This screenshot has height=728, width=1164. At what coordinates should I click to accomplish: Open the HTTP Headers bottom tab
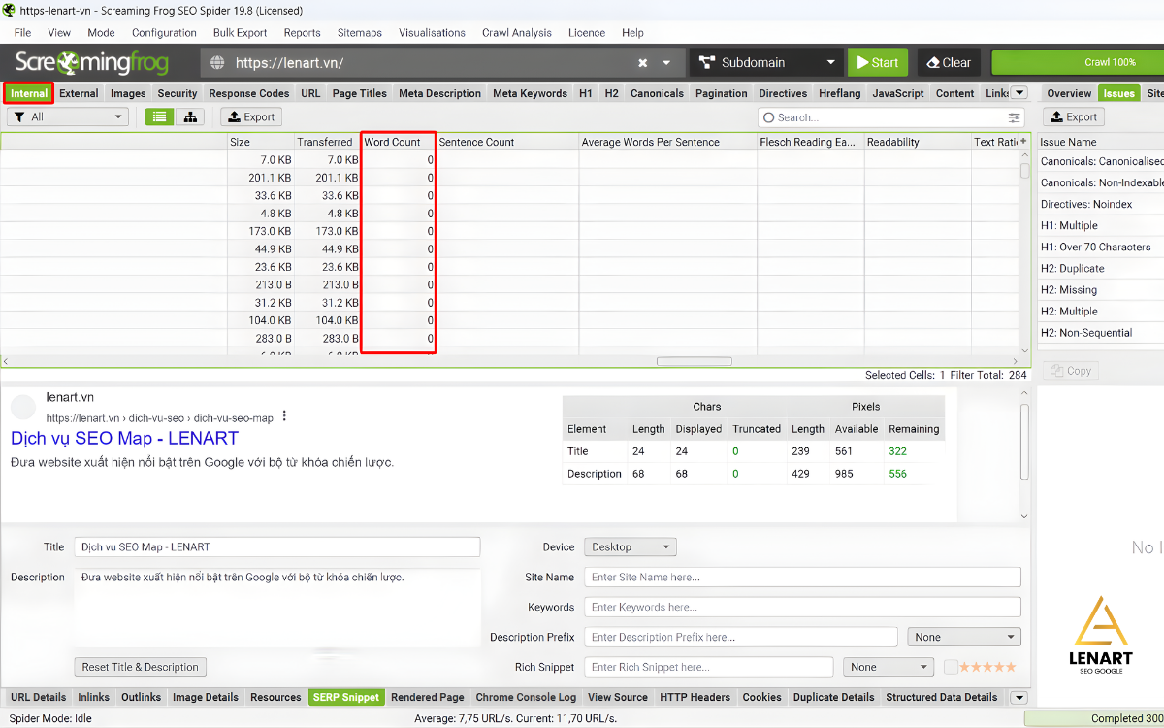click(x=695, y=697)
